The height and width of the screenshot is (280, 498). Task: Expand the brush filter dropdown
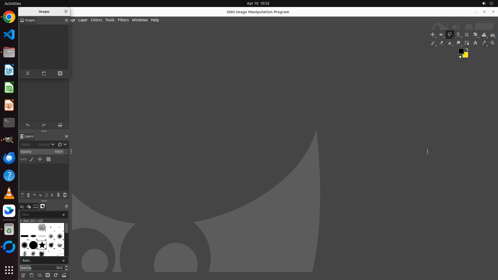tap(64, 215)
